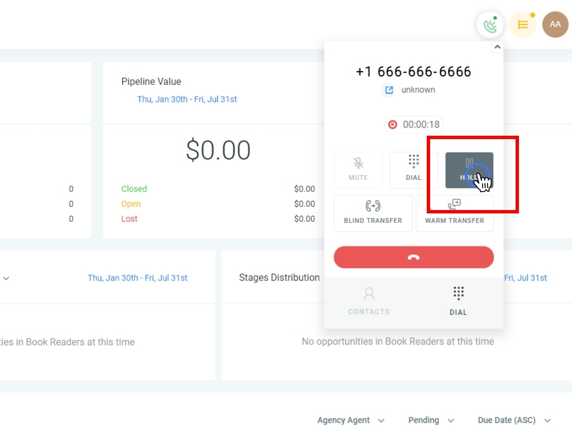Toggle Hold on the call
The height and width of the screenshot is (429, 572).
[469, 170]
